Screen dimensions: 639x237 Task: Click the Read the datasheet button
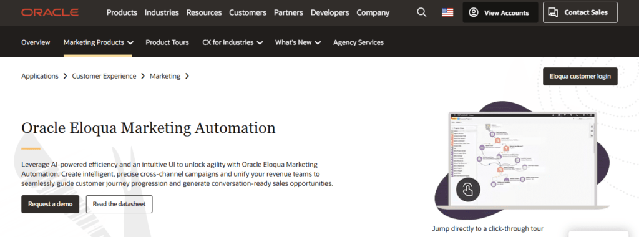pos(119,204)
